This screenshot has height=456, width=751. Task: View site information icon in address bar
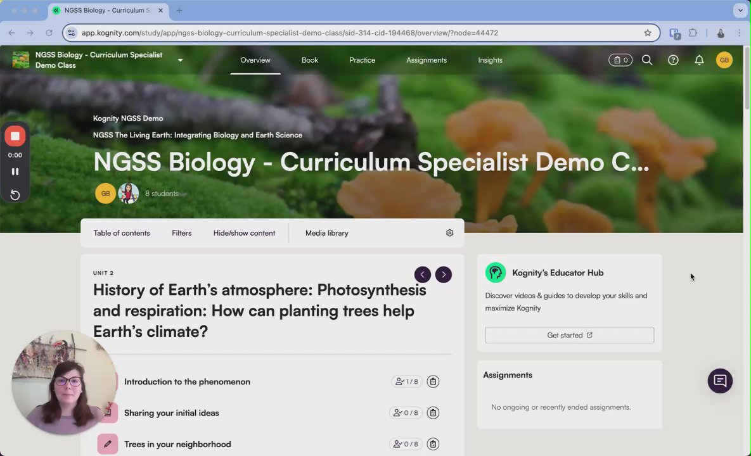(72, 32)
